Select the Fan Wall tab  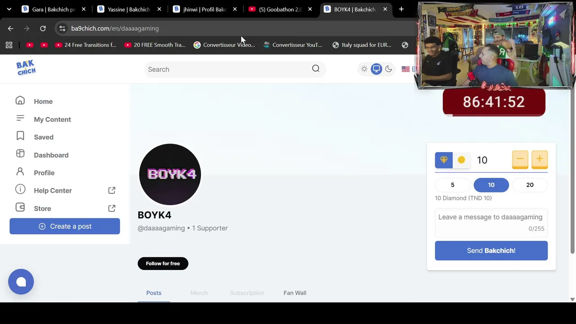pos(295,293)
